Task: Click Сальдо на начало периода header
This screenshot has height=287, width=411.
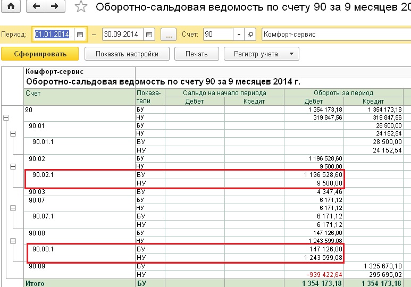Action: [224, 93]
